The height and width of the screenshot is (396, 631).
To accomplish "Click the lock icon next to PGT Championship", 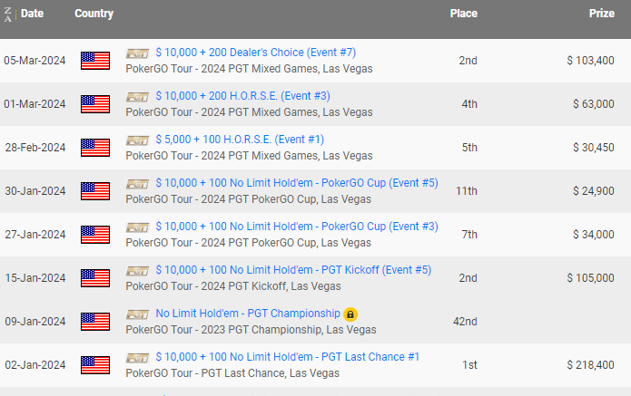I will (350, 314).
